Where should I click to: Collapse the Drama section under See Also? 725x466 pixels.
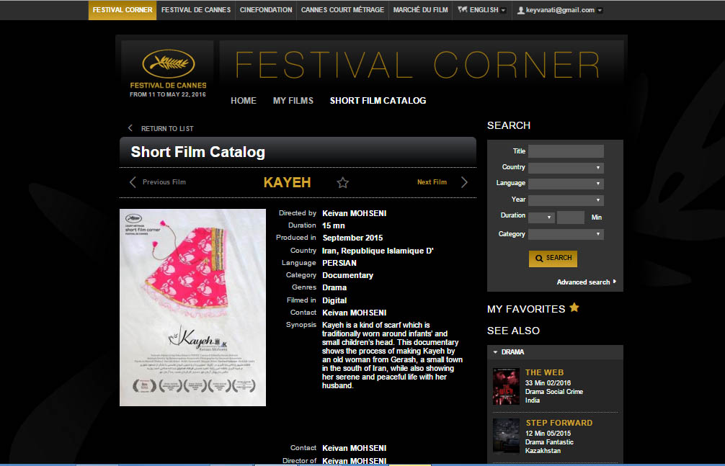pyautogui.click(x=496, y=352)
